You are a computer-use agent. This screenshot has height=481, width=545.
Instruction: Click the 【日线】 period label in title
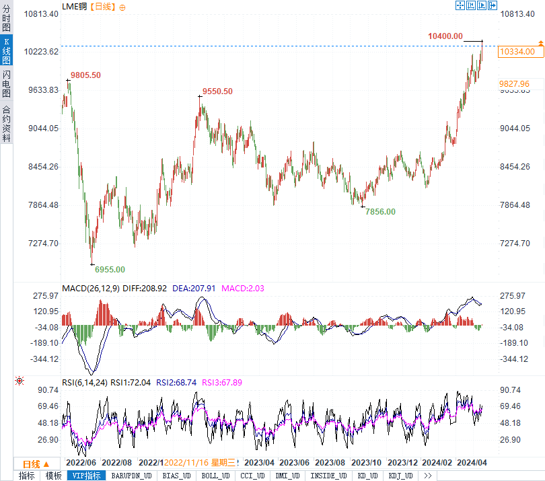coord(103,7)
